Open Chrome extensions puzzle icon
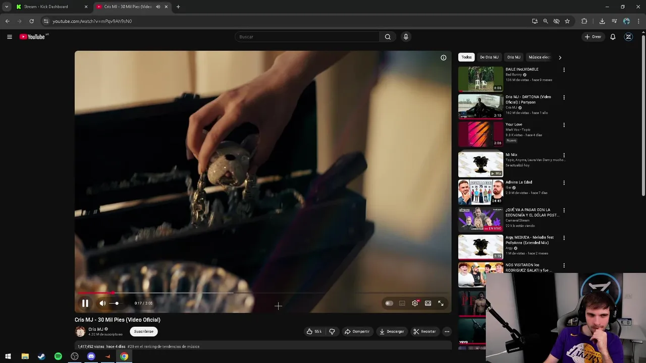The width and height of the screenshot is (646, 363). 584,21
